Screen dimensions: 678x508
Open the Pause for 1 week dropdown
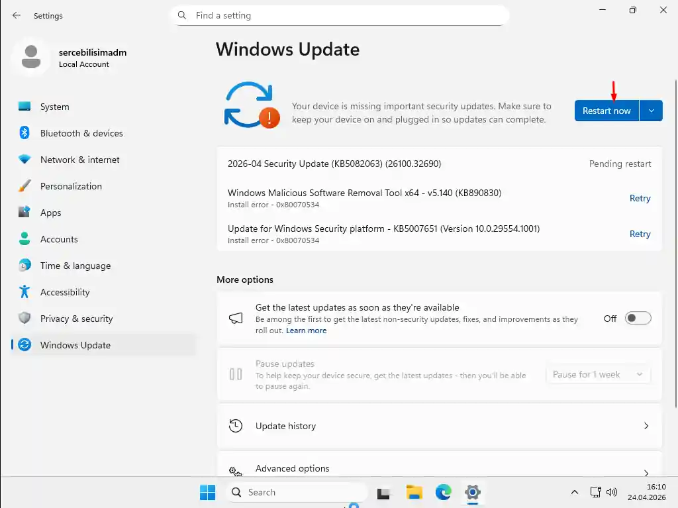pos(599,374)
